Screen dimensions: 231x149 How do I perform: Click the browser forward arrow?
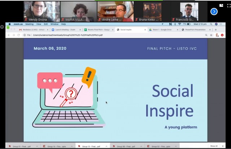pyautogui.click(x=13, y=35)
